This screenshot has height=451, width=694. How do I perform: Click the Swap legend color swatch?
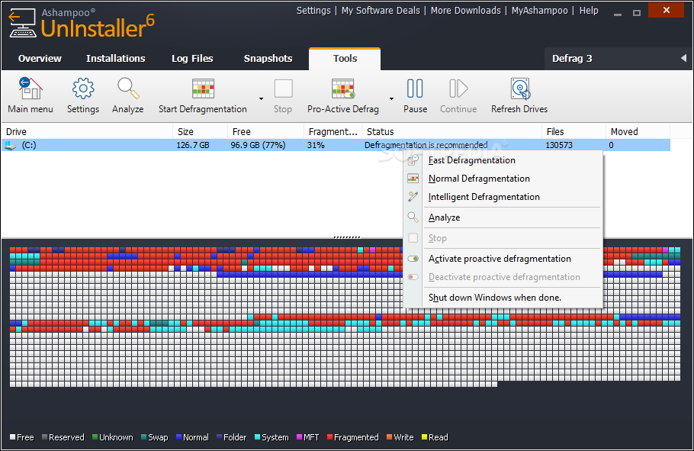(144, 437)
